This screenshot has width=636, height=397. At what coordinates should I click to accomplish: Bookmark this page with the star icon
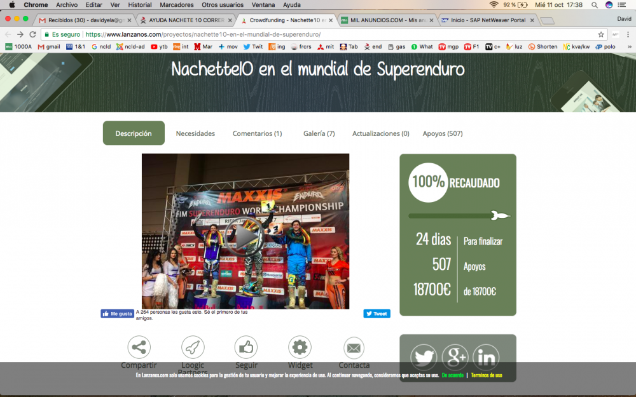(601, 34)
